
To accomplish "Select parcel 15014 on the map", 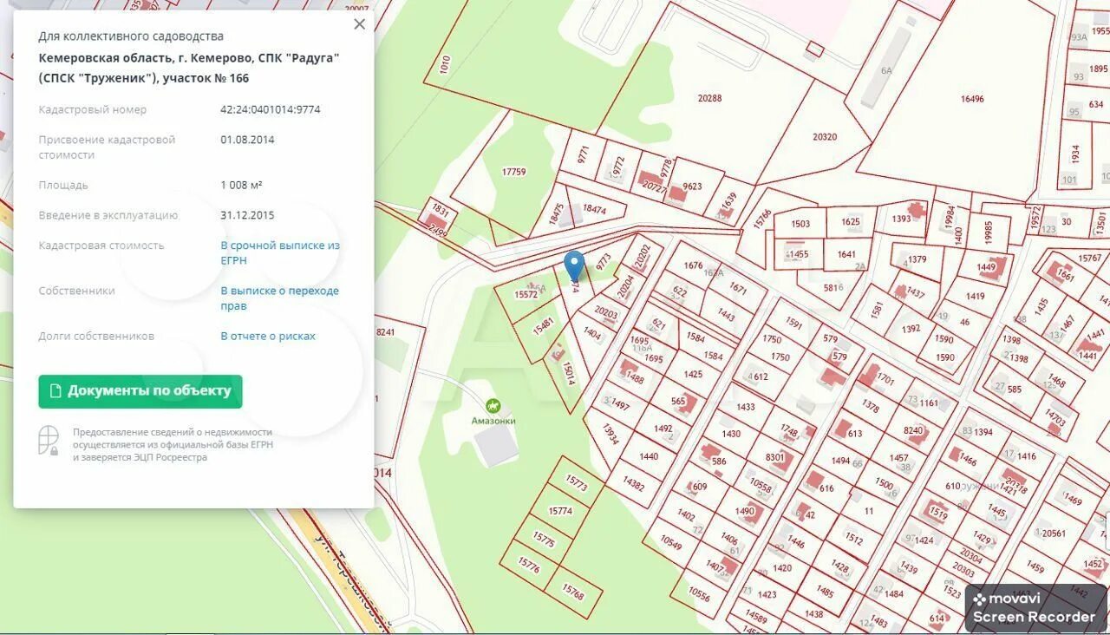I will pyautogui.click(x=568, y=374).
